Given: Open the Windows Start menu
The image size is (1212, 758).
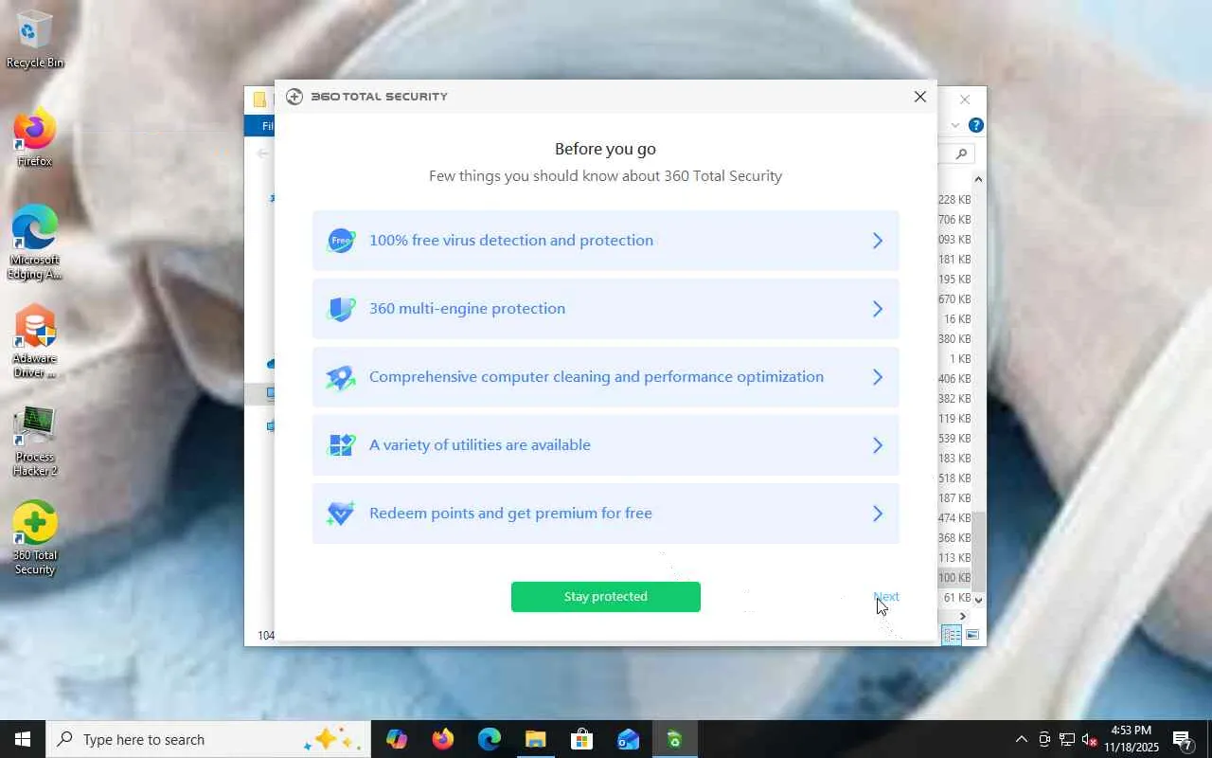Looking at the screenshot, I should point(23,739).
